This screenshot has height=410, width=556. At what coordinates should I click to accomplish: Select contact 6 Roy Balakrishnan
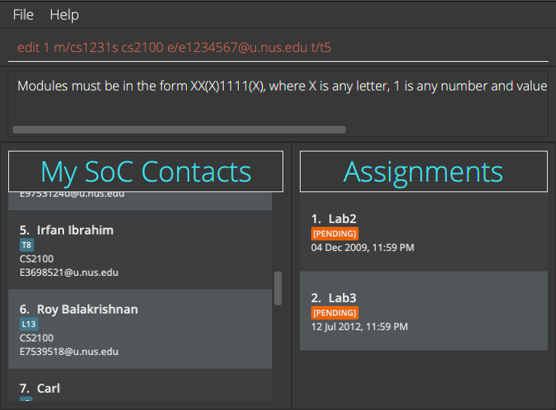tap(140, 329)
